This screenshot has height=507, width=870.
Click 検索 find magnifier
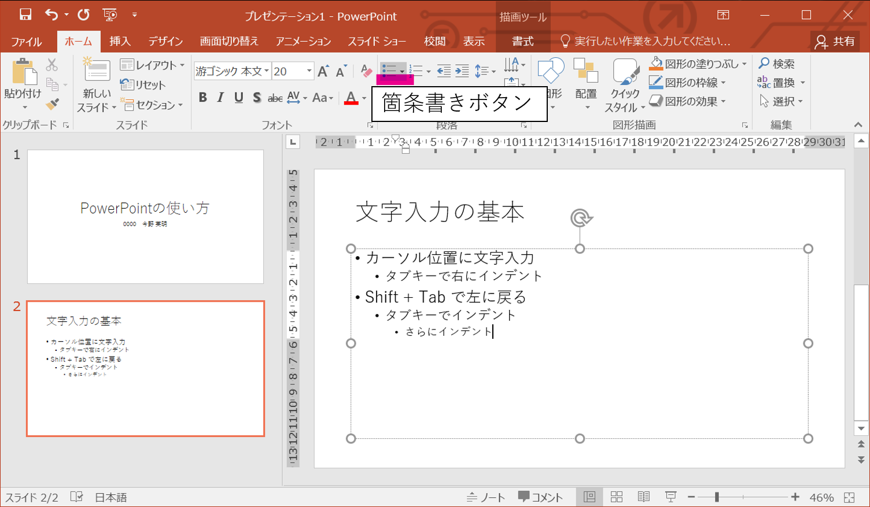pyautogui.click(x=777, y=64)
